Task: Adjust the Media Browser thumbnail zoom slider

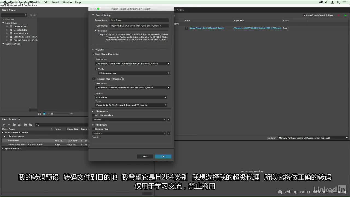Action: tap(52, 114)
